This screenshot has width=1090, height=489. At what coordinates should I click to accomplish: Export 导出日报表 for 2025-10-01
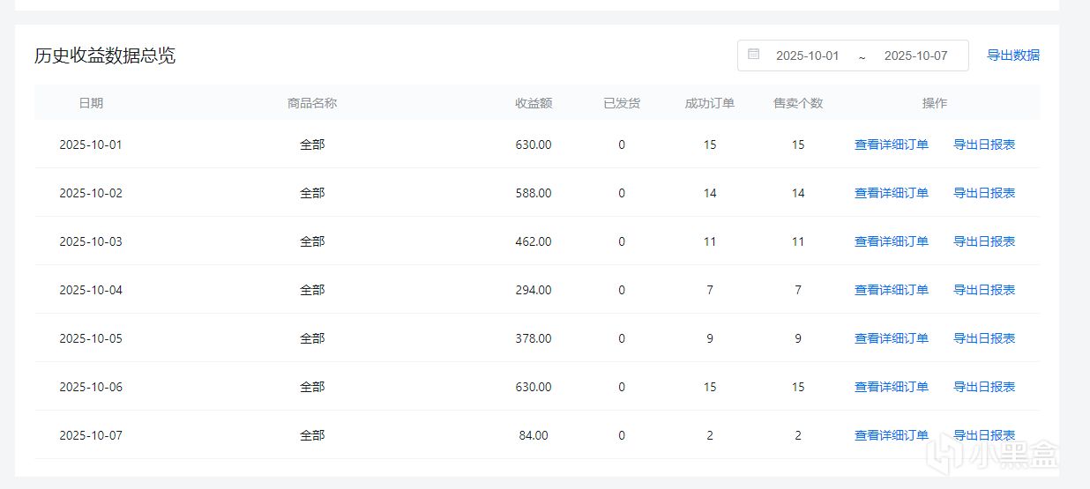[983, 144]
